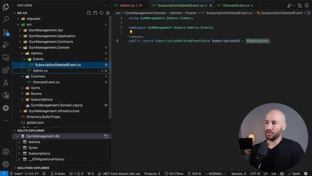Collapse the Events folder

coord(24,59)
